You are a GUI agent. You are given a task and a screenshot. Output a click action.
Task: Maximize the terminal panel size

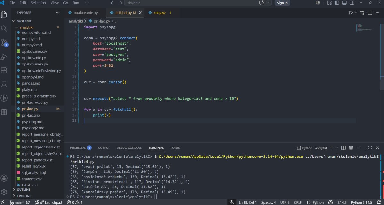tap(370, 148)
